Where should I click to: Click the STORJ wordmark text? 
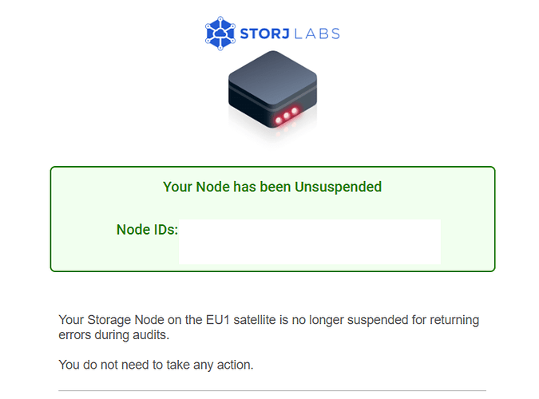(264, 34)
